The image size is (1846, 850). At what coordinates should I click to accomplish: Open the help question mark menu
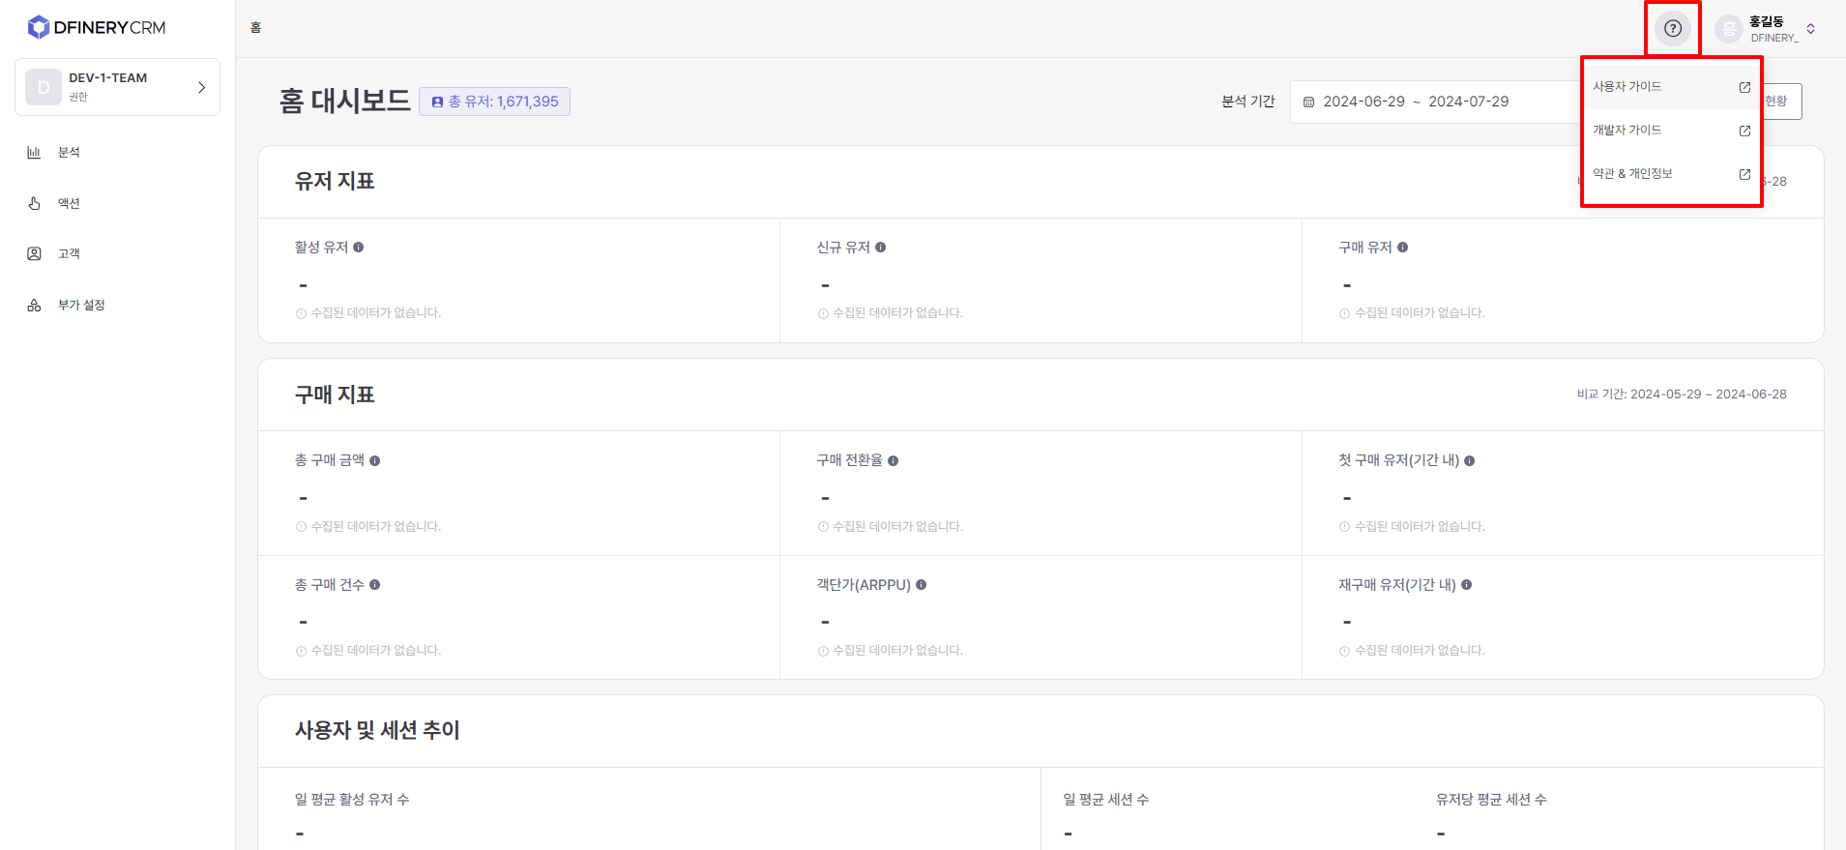coord(1673,28)
